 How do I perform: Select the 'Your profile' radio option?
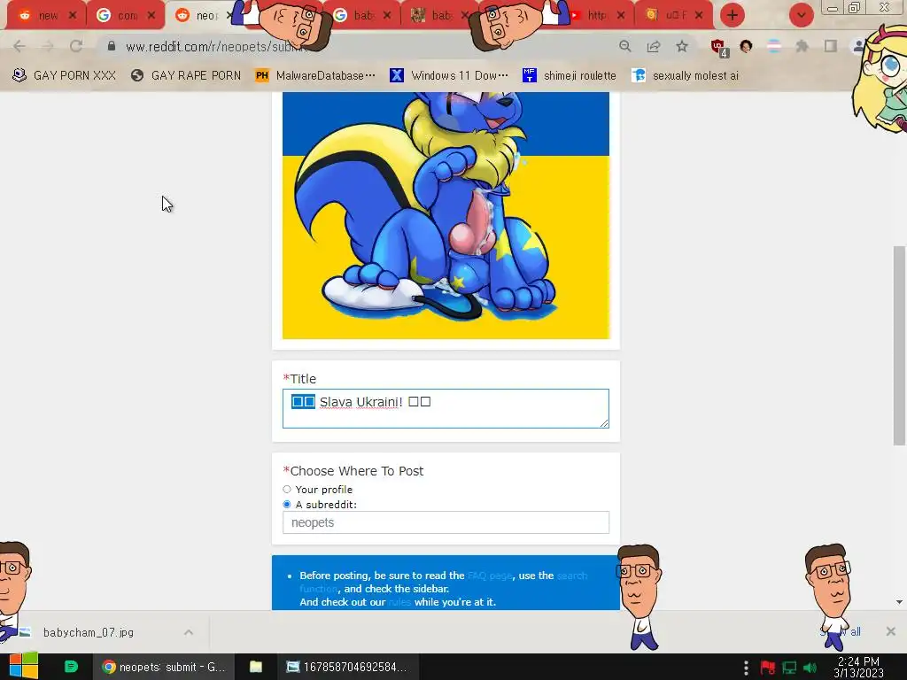[287, 489]
